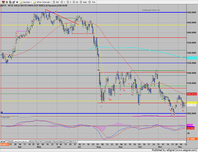Click the red -15.7095 MACD value

coord(191,128)
